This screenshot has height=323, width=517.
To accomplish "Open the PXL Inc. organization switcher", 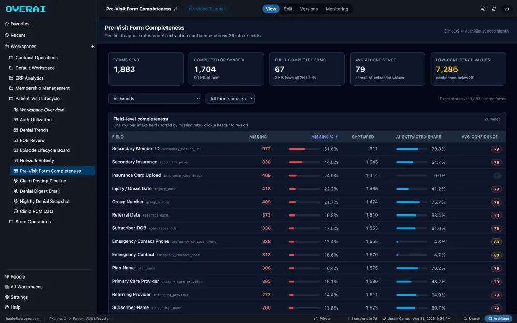I will pyautogui.click(x=57, y=319).
